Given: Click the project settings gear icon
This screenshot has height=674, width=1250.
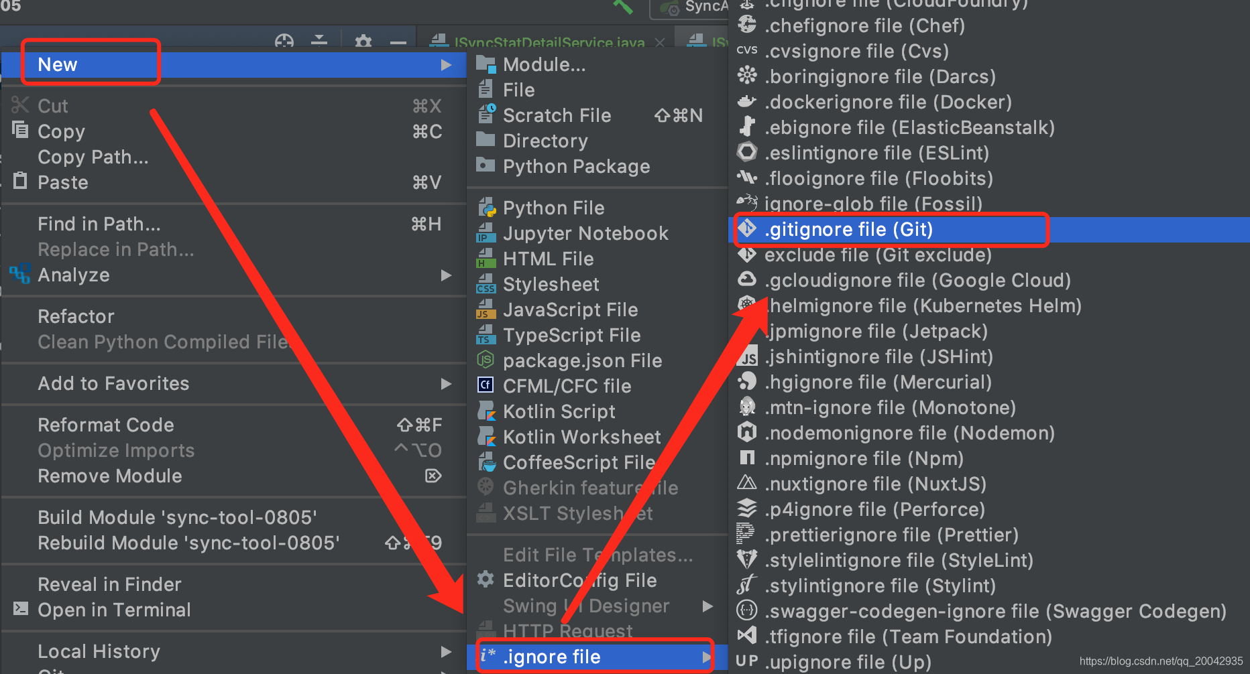Looking at the screenshot, I should pos(363,42).
